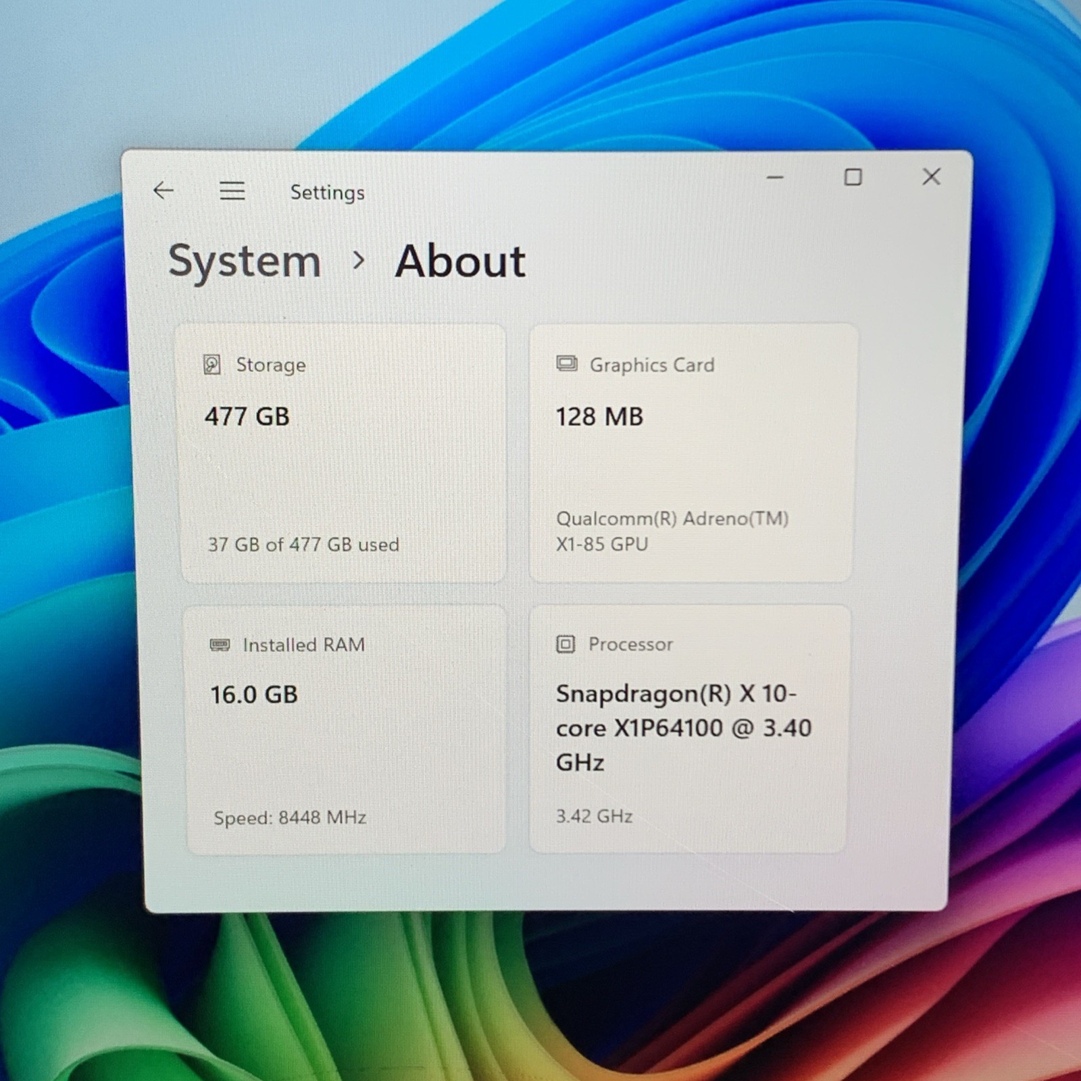Maximize the Settings window
The height and width of the screenshot is (1081, 1081).
tap(853, 177)
